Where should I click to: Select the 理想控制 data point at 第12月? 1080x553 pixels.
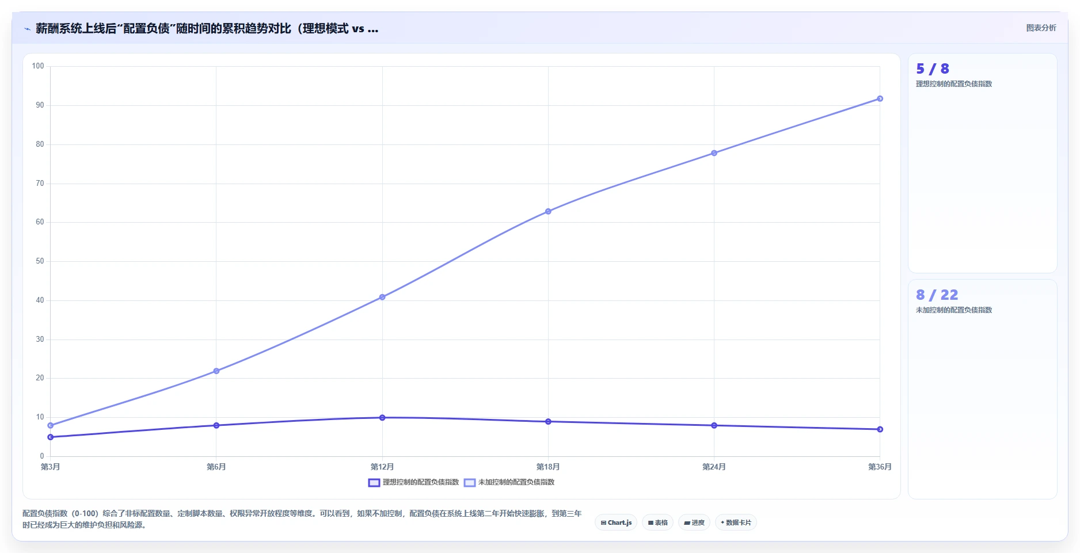click(x=382, y=418)
